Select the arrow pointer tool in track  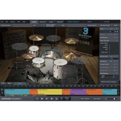point(2,90)
